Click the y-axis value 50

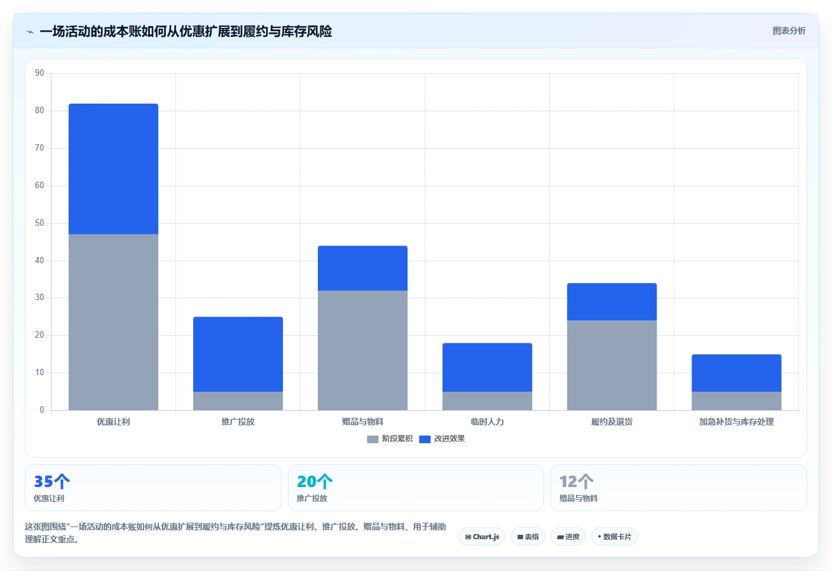click(x=39, y=223)
